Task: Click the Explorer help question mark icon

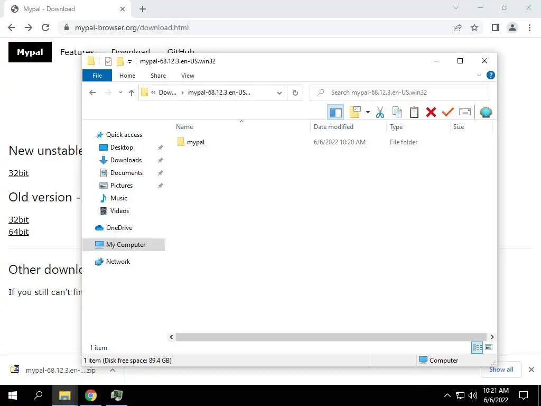Action: pos(490,75)
